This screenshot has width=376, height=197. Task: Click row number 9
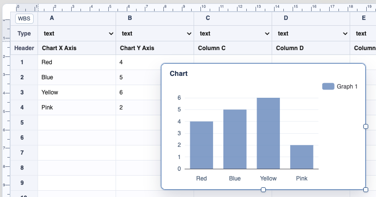pos(22,183)
